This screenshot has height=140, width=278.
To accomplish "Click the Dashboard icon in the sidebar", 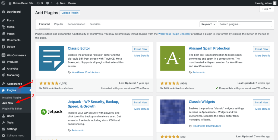I will click(3, 12).
